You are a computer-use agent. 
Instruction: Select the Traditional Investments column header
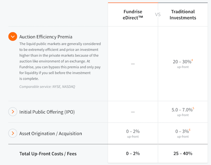tap(183, 14)
